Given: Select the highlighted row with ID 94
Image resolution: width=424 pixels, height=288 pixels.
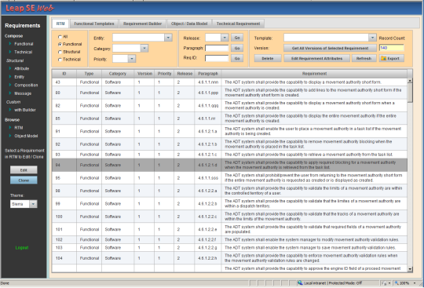Looking at the screenshot, I should 229,165.
